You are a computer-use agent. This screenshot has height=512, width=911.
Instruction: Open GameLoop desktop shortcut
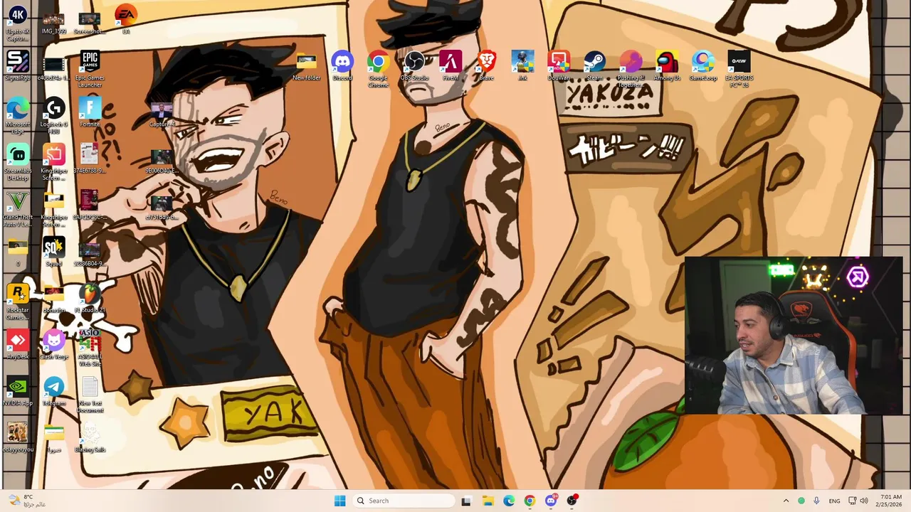coord(703,65)
